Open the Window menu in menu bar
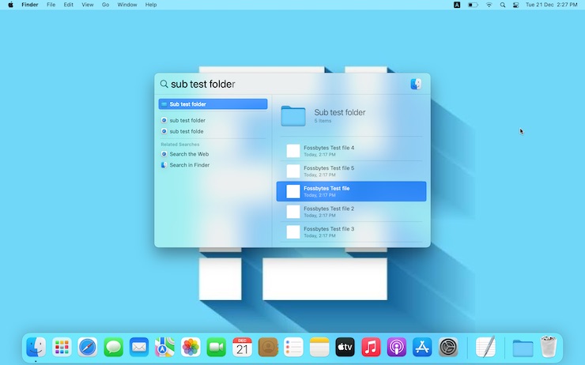The image size is (585, 365). point(126,5)
